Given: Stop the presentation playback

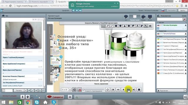Looking at the screenshot, I should [x=139, y=90].
